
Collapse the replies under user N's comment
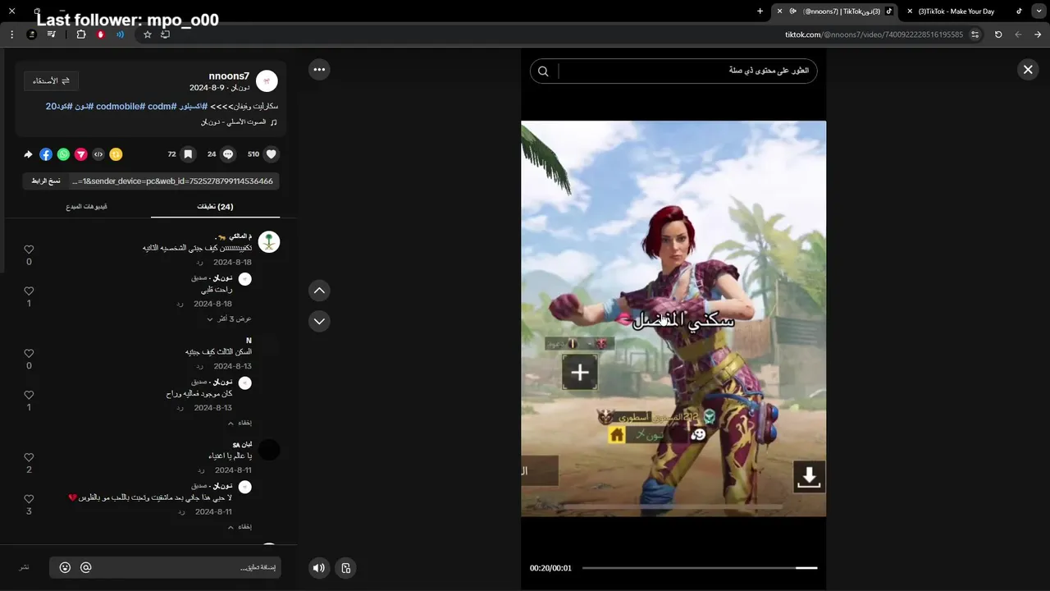pos(240,423)
